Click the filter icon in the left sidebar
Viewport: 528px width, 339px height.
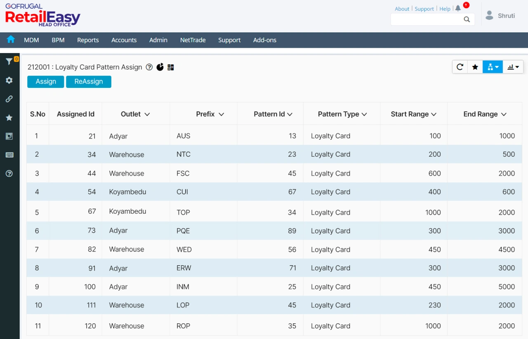pyautogui.click(x=9, y=61)
